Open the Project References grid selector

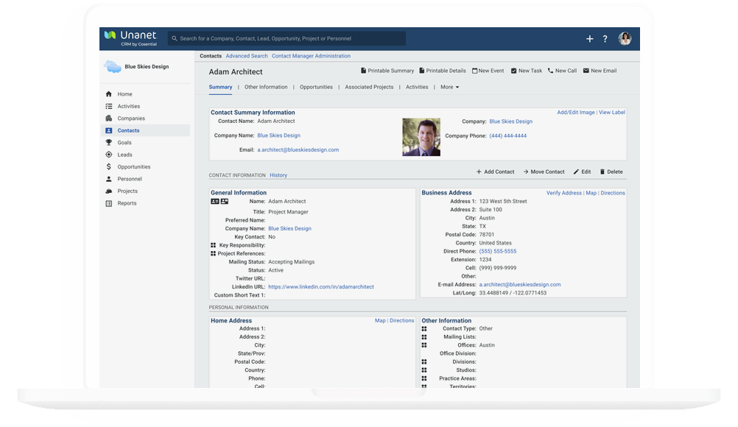click(x=214, y=253)
